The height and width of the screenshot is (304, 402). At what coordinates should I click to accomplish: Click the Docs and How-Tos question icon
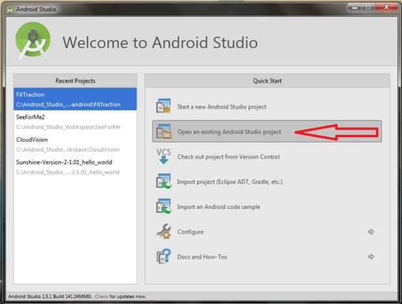tap(164, 256)
